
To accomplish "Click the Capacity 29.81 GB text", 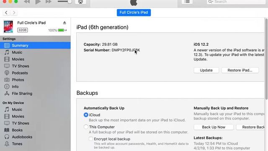I will (x=100, y=44).
